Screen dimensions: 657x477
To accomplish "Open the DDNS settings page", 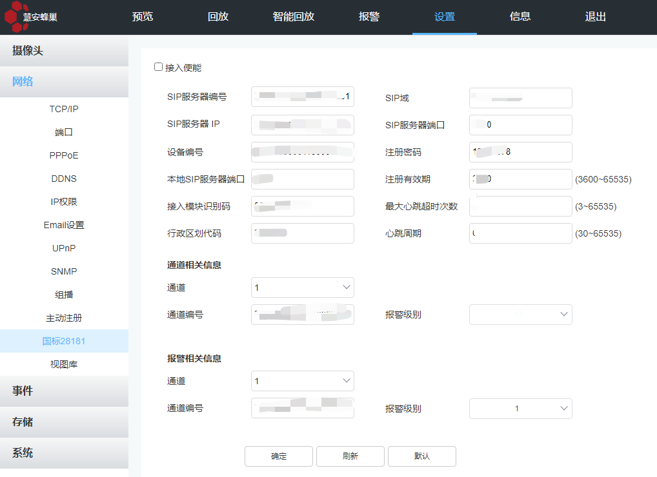I will tap(64, 179).
